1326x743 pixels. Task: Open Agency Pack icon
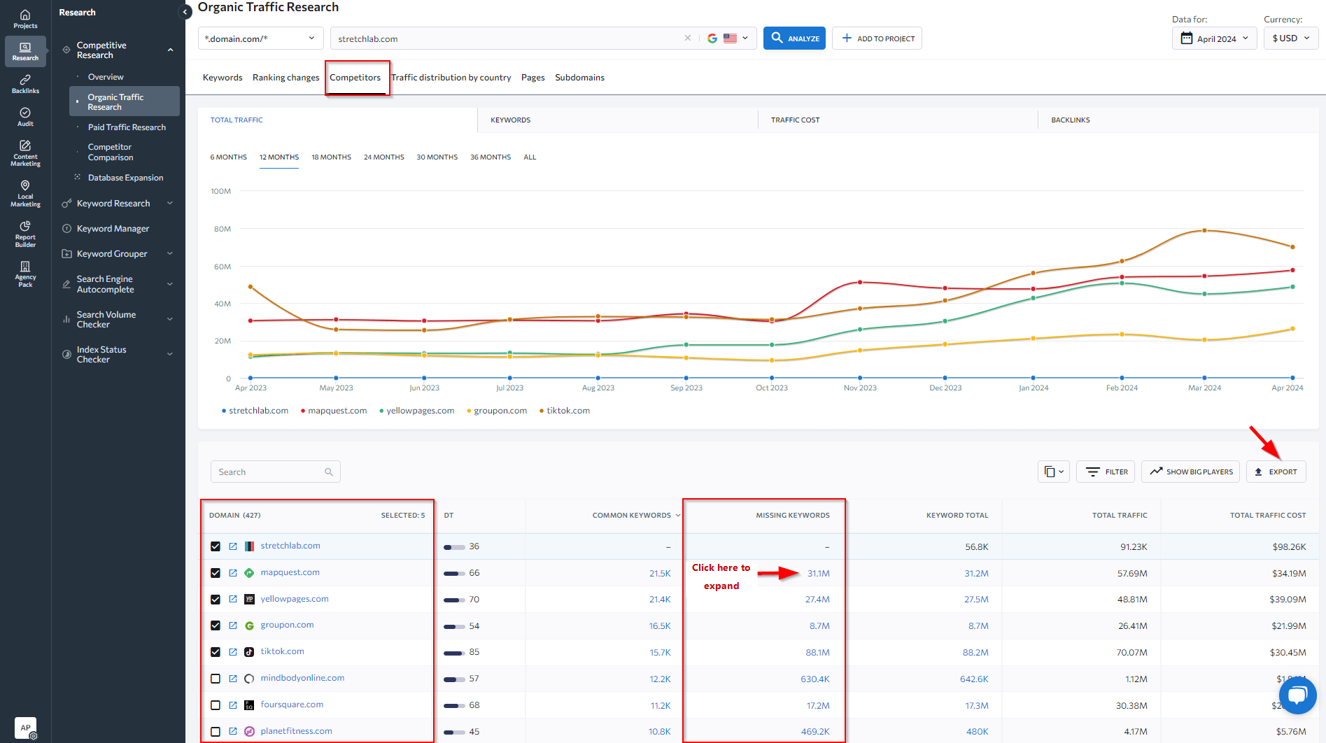pyautogui.click(x=25, y=274)
